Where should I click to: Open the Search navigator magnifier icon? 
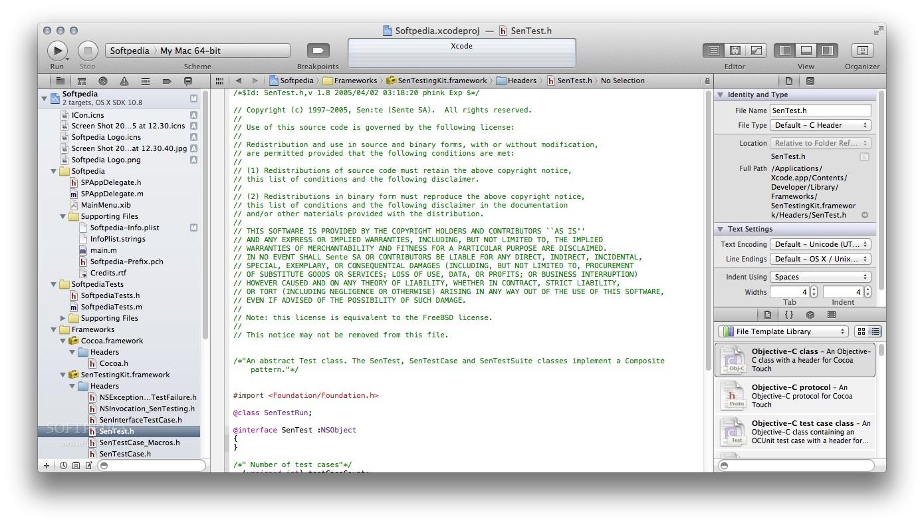[x=103, y=81]
